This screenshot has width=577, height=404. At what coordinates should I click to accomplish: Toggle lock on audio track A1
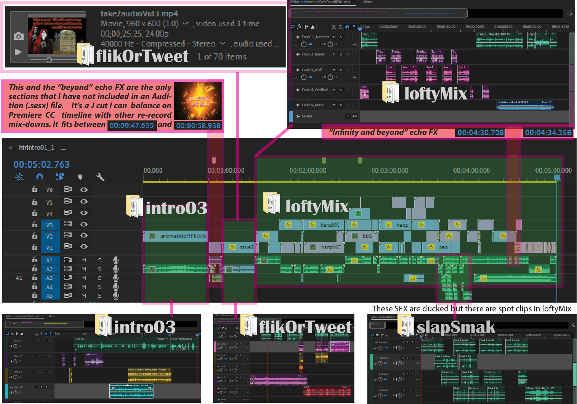(35, 260)
